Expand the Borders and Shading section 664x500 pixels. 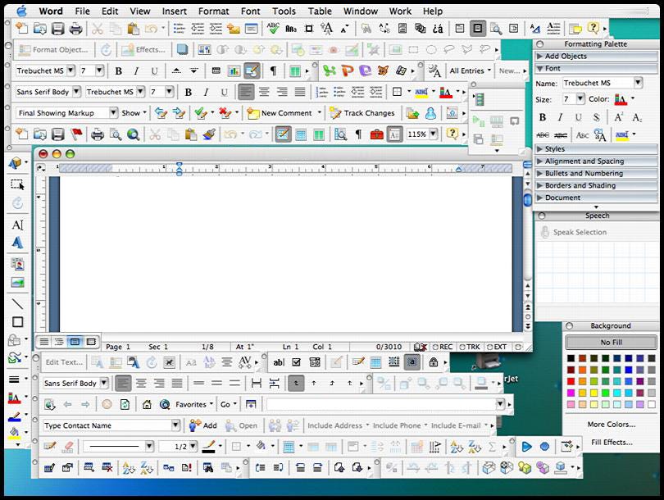596,185
